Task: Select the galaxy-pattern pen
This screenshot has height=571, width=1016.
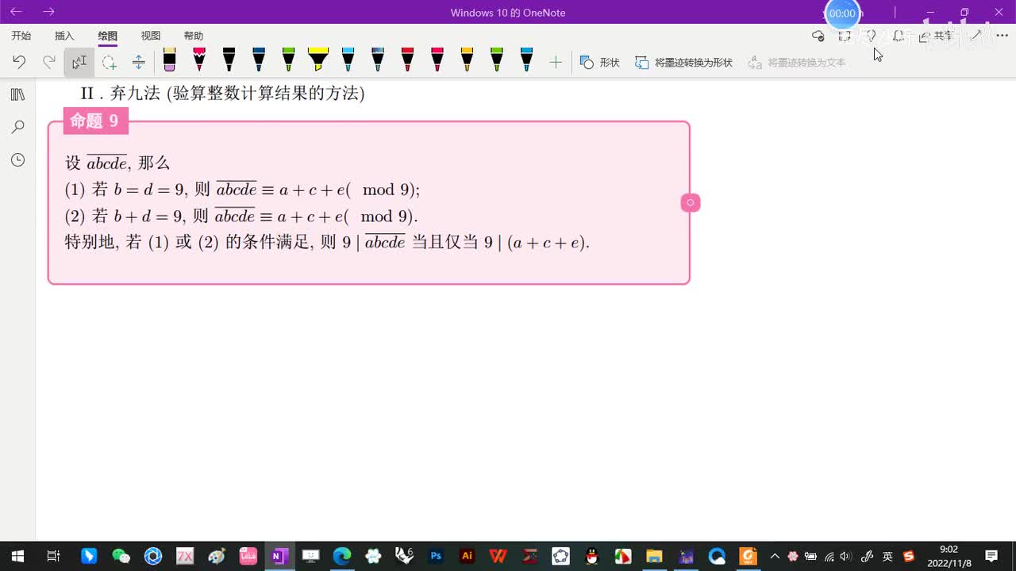Action: tap(378, 59)
